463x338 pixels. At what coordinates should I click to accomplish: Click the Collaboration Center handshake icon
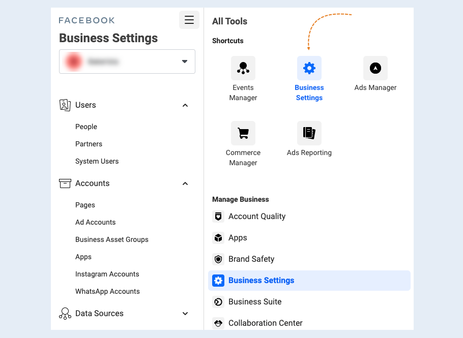(218, 323)
